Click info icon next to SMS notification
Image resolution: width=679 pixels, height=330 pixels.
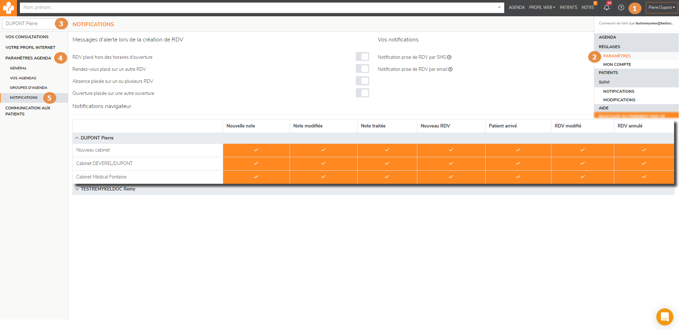pos(449,57)
